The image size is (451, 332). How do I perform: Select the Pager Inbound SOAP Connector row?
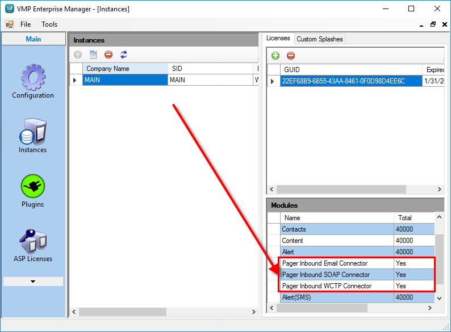(325, 275)
